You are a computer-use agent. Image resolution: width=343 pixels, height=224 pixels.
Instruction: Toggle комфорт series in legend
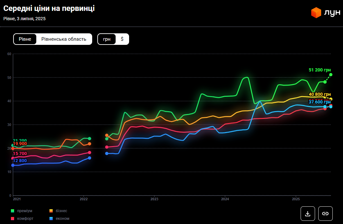[25, 219]
